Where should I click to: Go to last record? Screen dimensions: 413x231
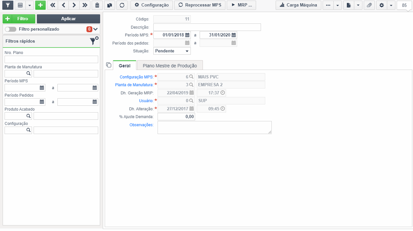[85, 5]
